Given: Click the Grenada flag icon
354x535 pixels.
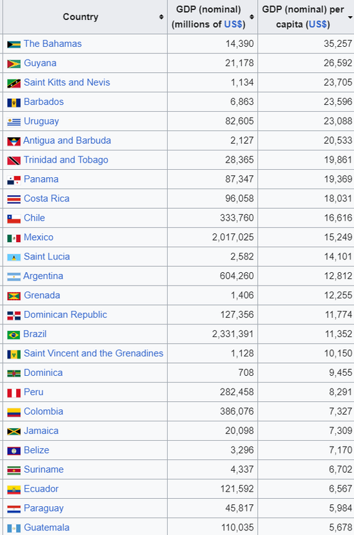Looking at the screenshot, I should [13, 296].
